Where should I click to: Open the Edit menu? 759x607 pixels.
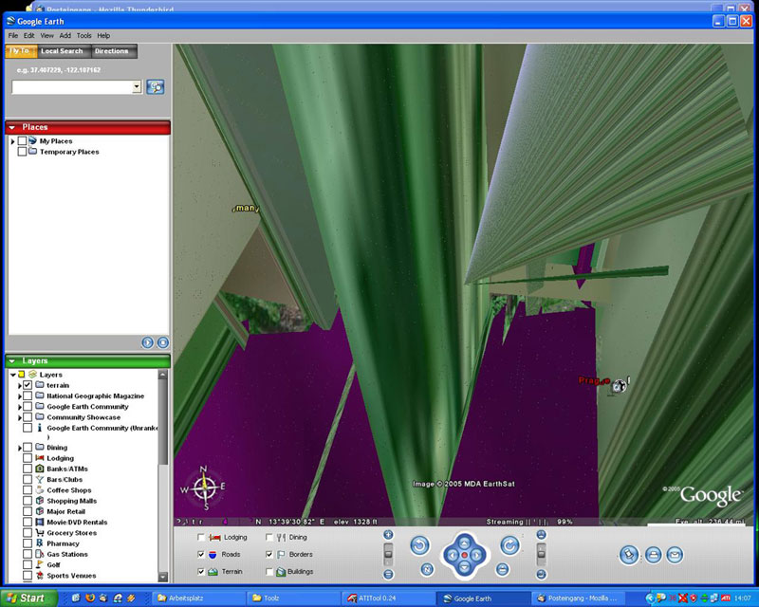click(29, 35)
